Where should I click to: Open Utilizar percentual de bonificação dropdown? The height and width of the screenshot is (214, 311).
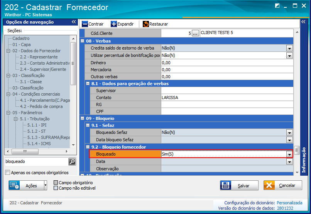(289, 55)
